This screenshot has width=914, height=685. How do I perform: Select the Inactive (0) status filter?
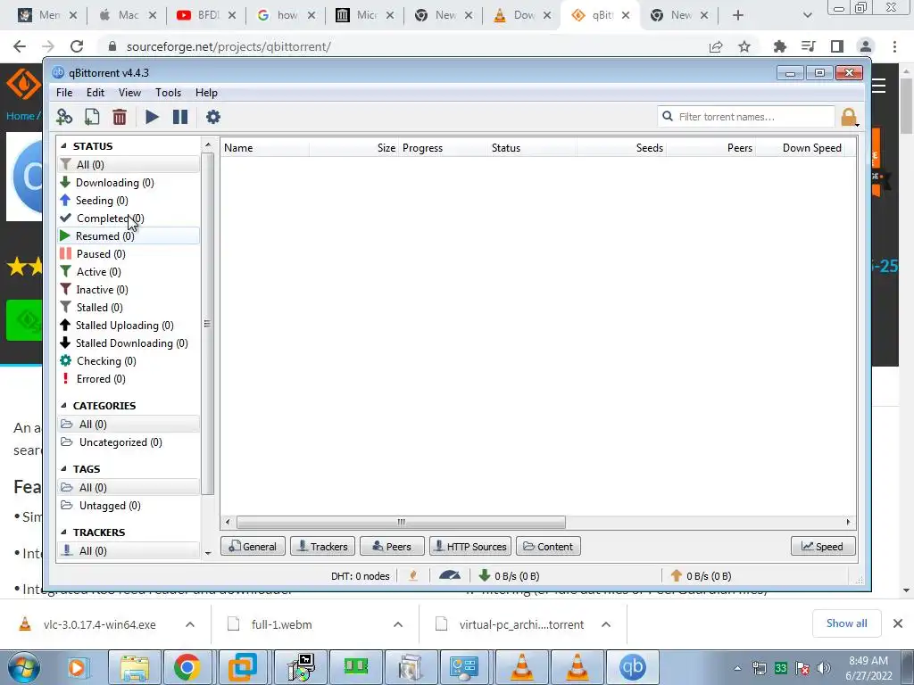[x=129, y=290]
